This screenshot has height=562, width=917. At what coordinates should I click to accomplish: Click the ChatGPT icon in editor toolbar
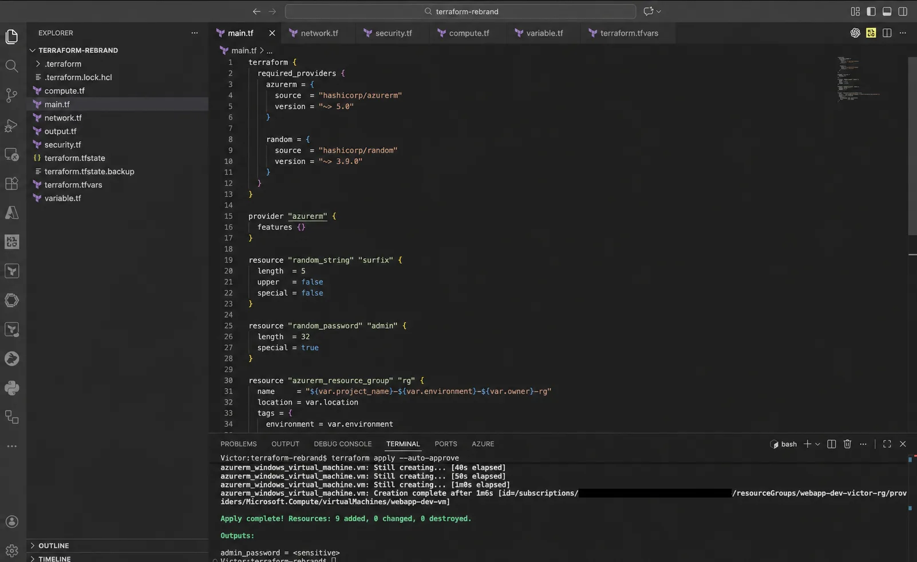[855, 33]
